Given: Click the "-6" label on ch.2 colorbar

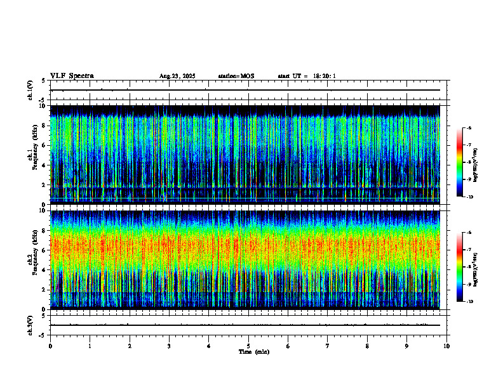Looking at the screenshot, I should pyautogui.click(x=469, y=233).
